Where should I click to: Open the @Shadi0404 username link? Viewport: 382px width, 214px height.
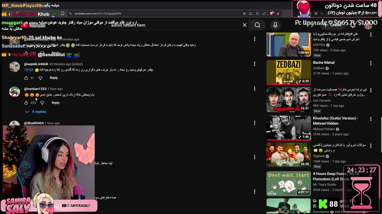click(x=34, y=123)
